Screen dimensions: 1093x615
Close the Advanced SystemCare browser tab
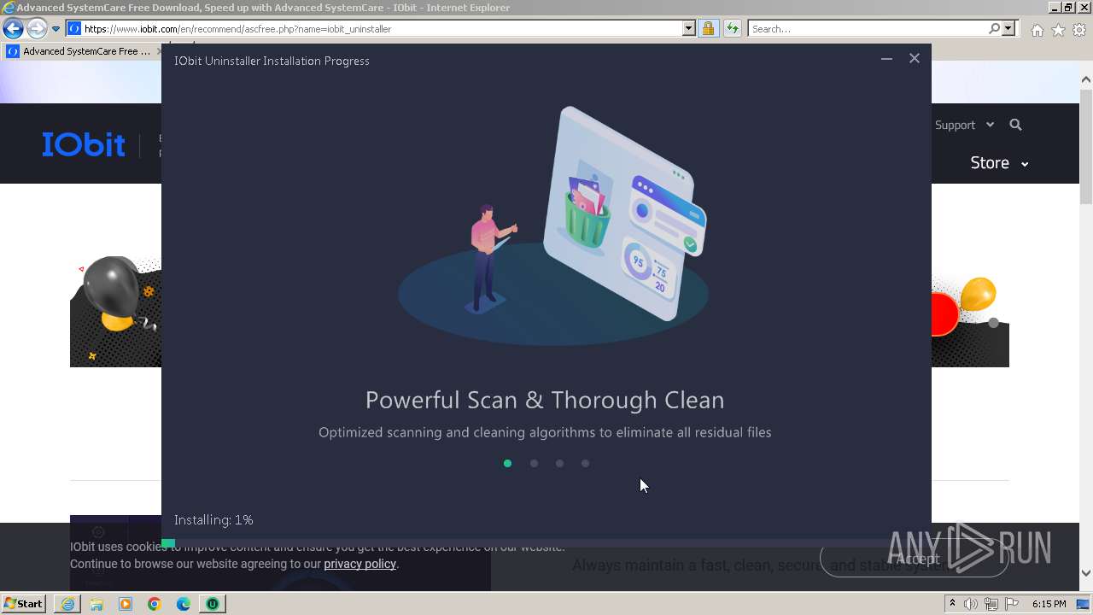point(159,51)
